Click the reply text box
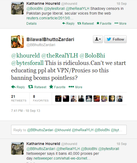This screenshot has height=163, width=137. (69, 130)
